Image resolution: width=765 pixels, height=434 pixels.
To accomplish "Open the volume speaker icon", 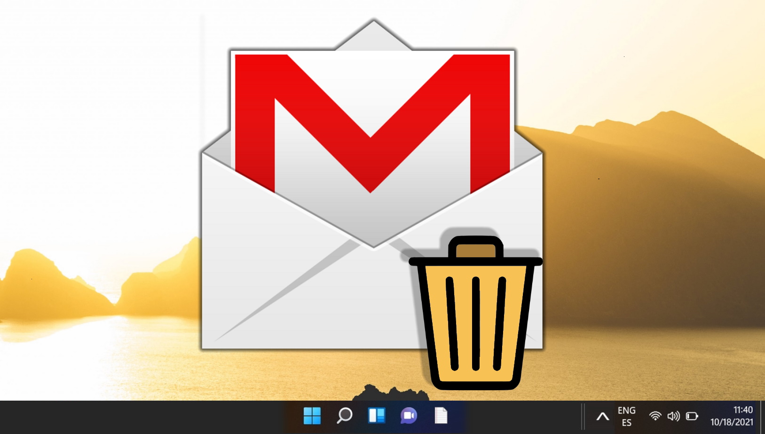I will pos(673,416).
